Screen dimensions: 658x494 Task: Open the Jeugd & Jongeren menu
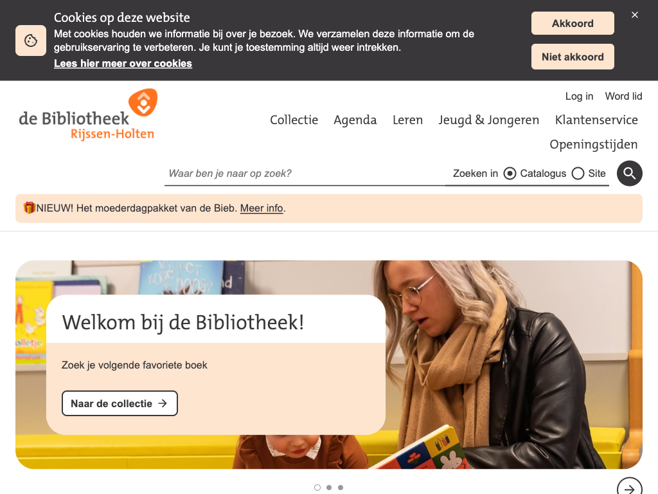pyautogui.click(x=488, y=120)
